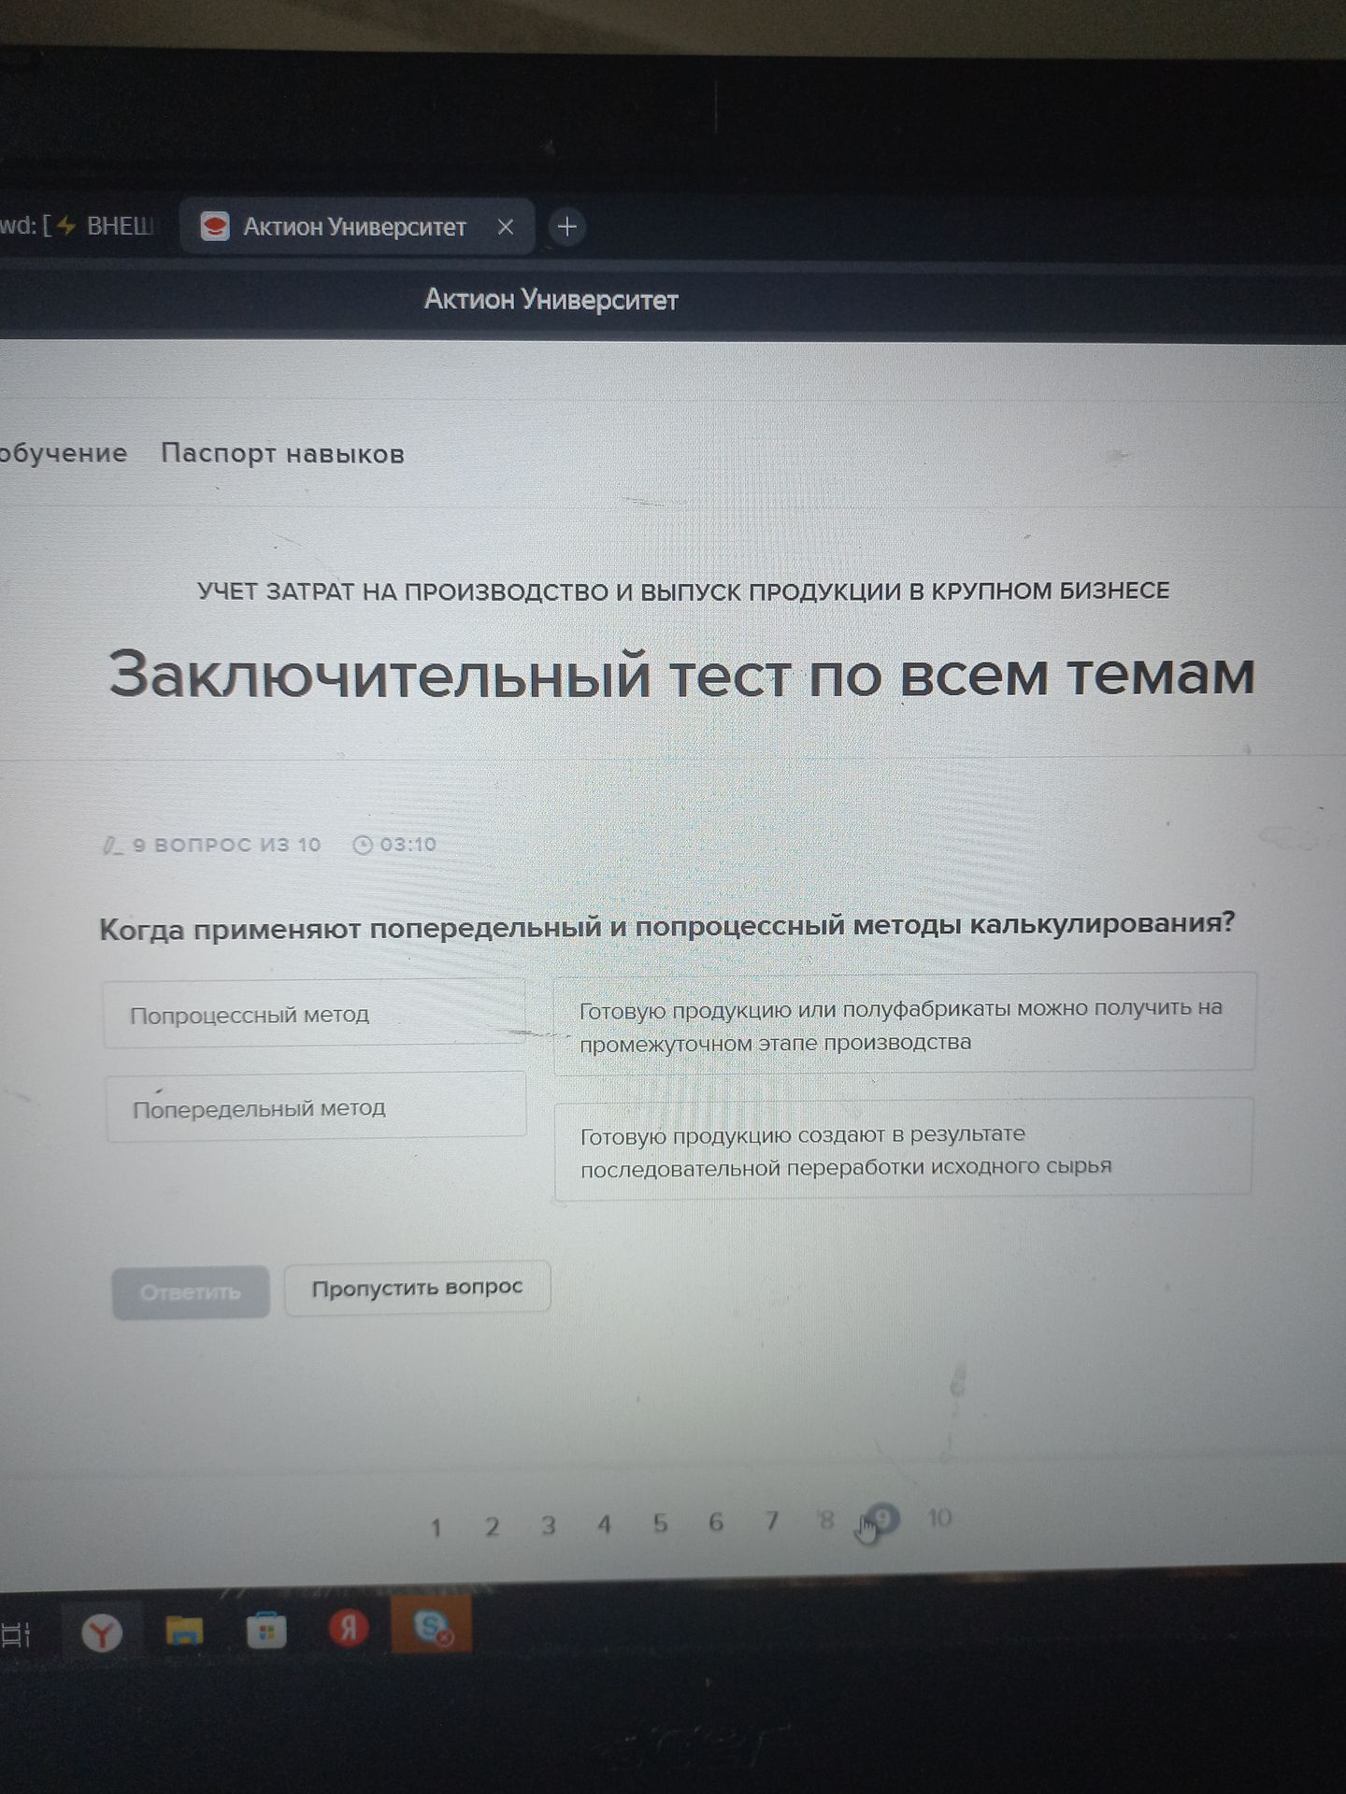
Task: Open File Explorer from the taskbar
Action: 184,1630
